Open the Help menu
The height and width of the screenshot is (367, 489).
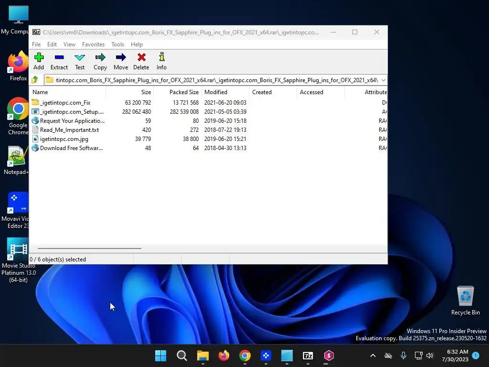click(x=137, y=44)
